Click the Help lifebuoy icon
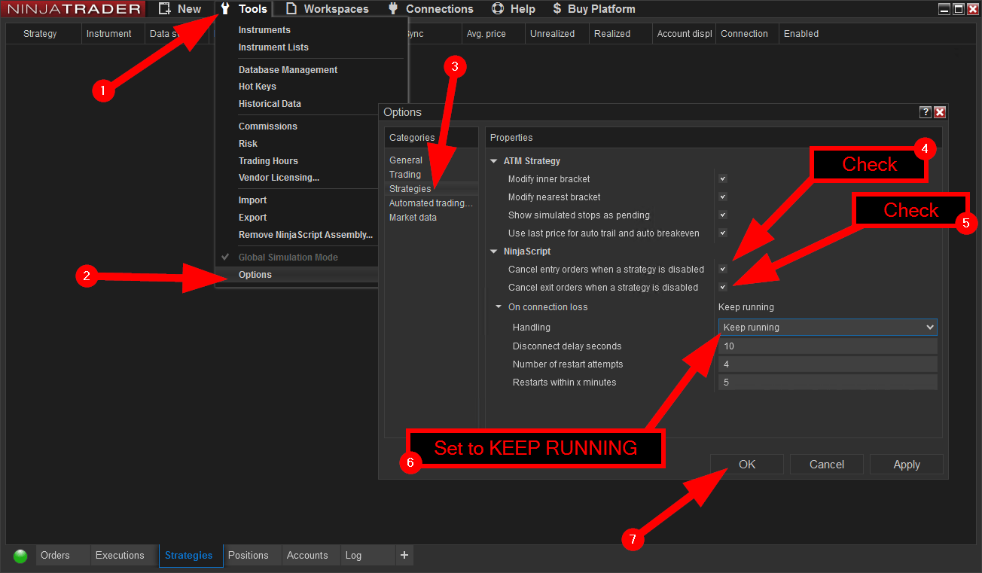Screen dimensions: 982x573 coord(498,9)
